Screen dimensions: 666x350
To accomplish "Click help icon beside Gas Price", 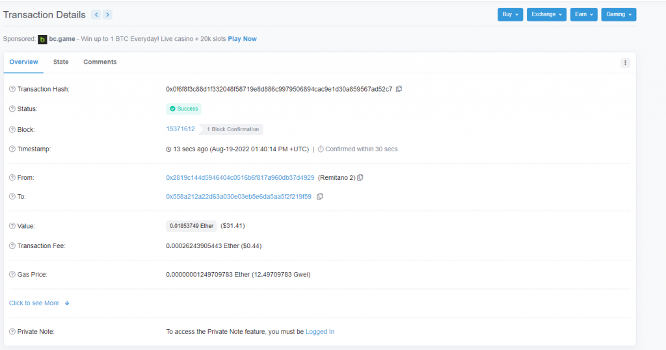I will click(x=12, y=275).
